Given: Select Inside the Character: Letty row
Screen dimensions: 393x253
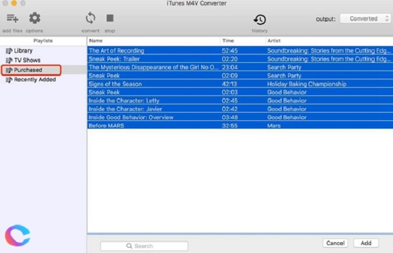Looking at the screenshot, I should [240, 101].
